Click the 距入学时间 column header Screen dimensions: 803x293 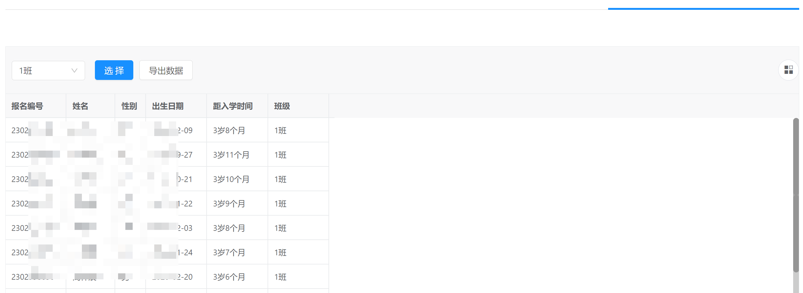233,106
